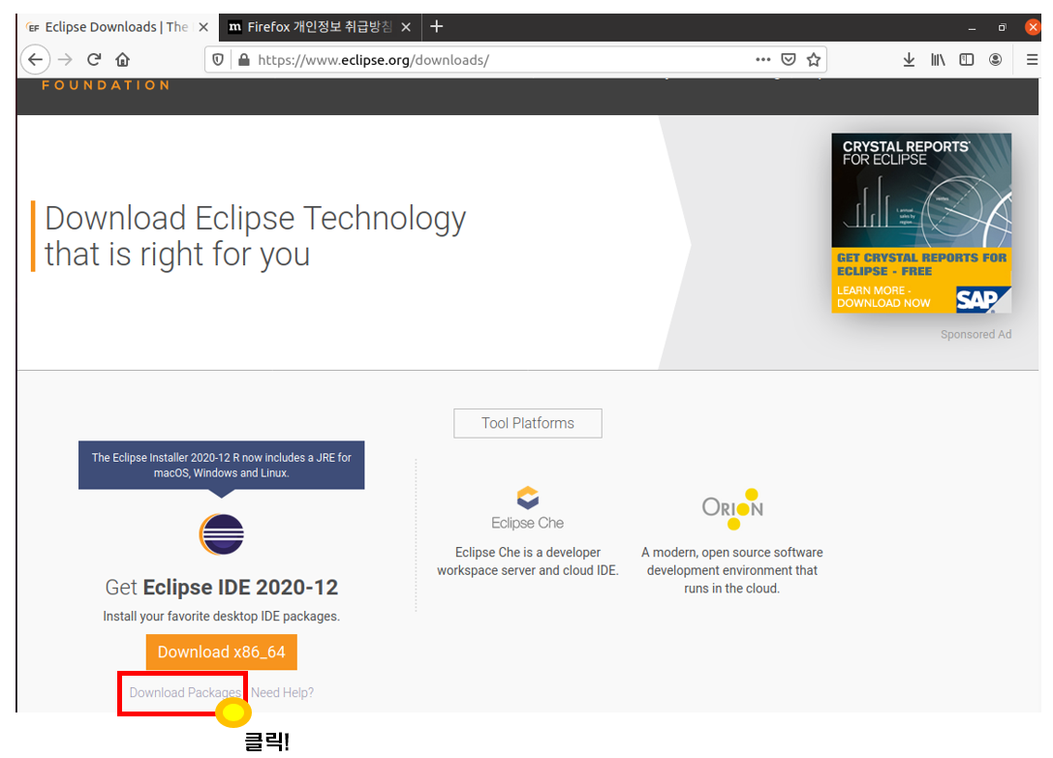Open the Firefox downloads panel
This screenshot has width=1053, height=758.
909,60
